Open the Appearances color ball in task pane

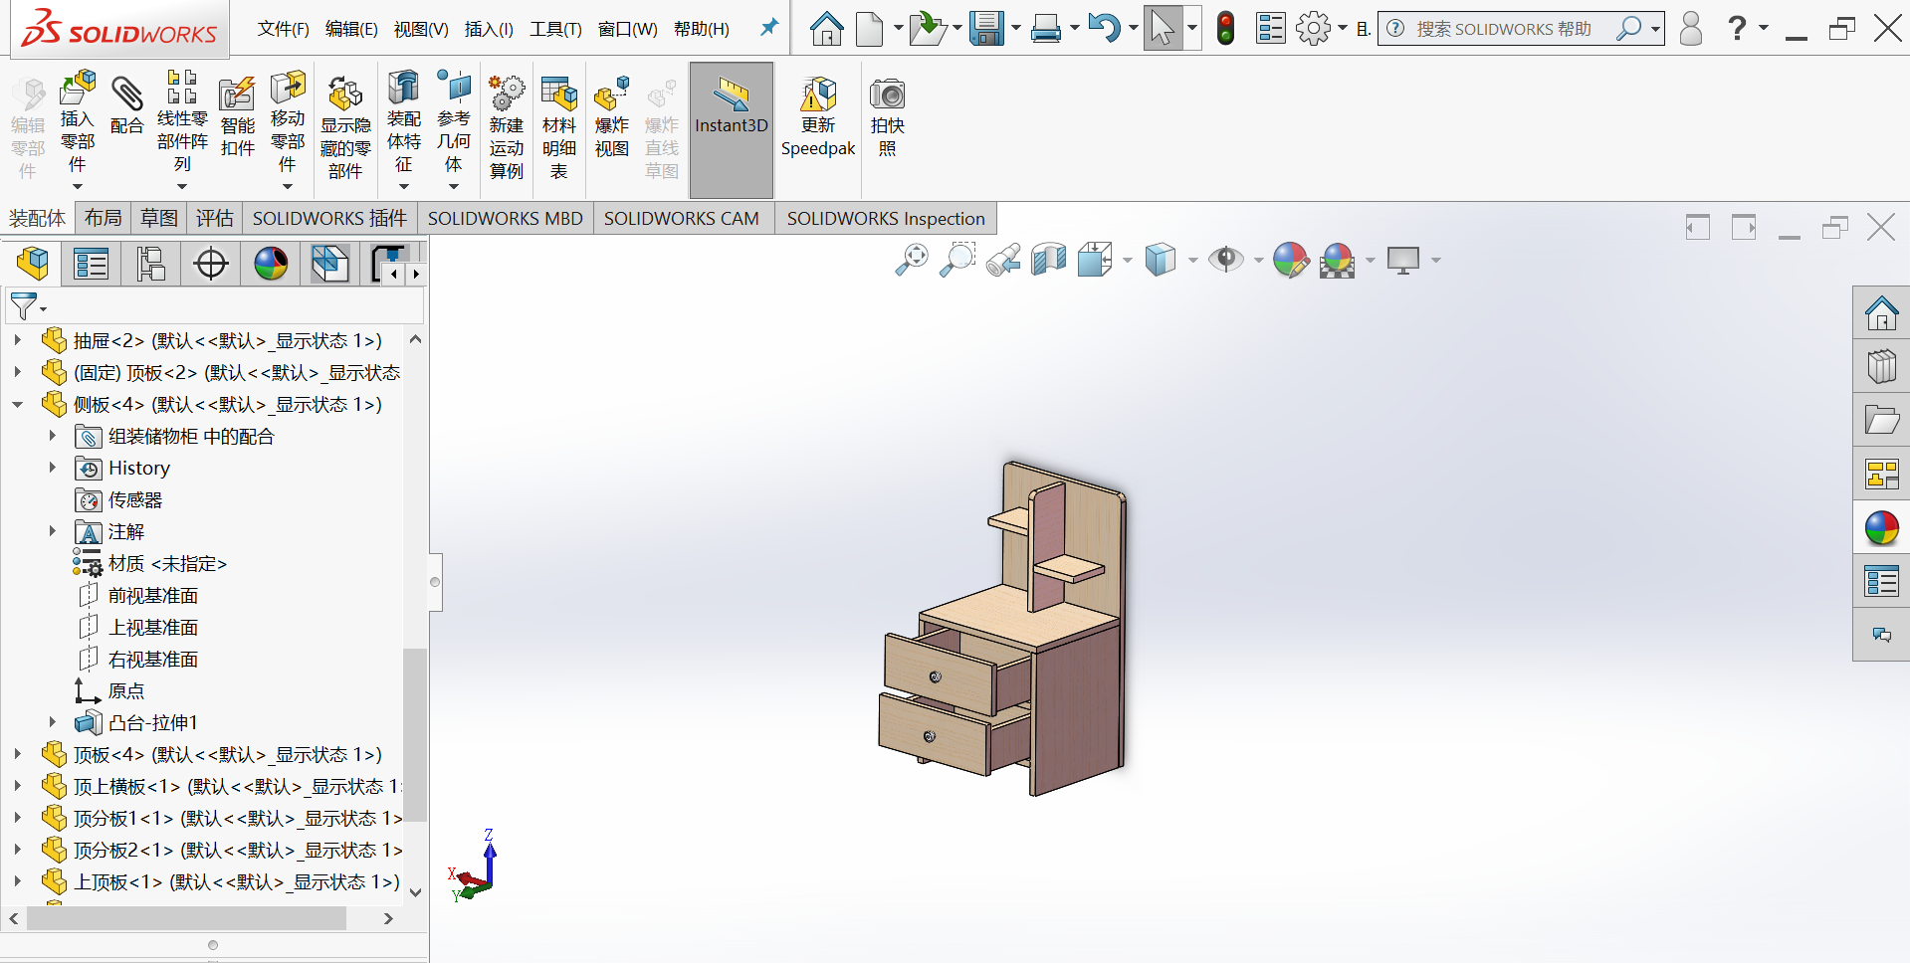coord(1881,528)
